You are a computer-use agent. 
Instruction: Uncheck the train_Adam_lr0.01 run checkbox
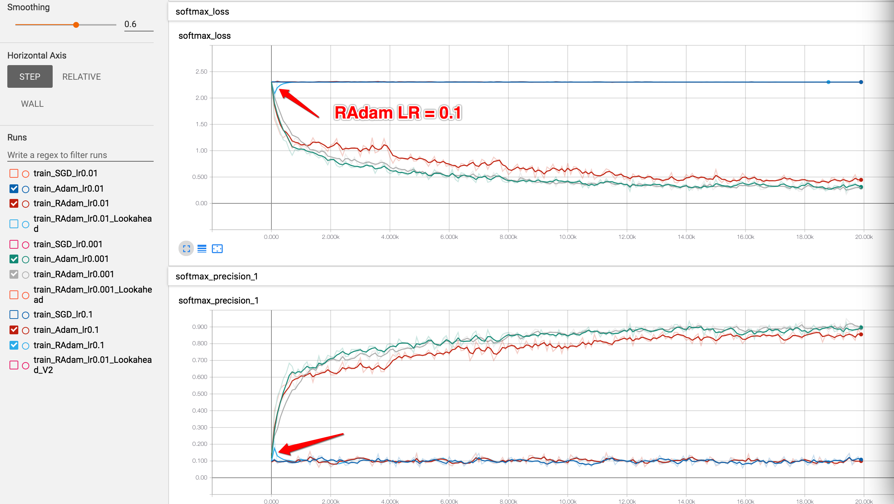(x=14, y=189)
